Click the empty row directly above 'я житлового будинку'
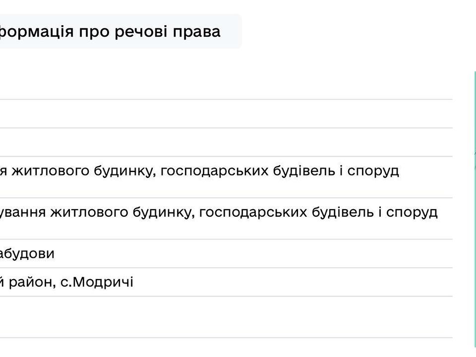This screenshot has width=476, height=357. coord(223,142)
